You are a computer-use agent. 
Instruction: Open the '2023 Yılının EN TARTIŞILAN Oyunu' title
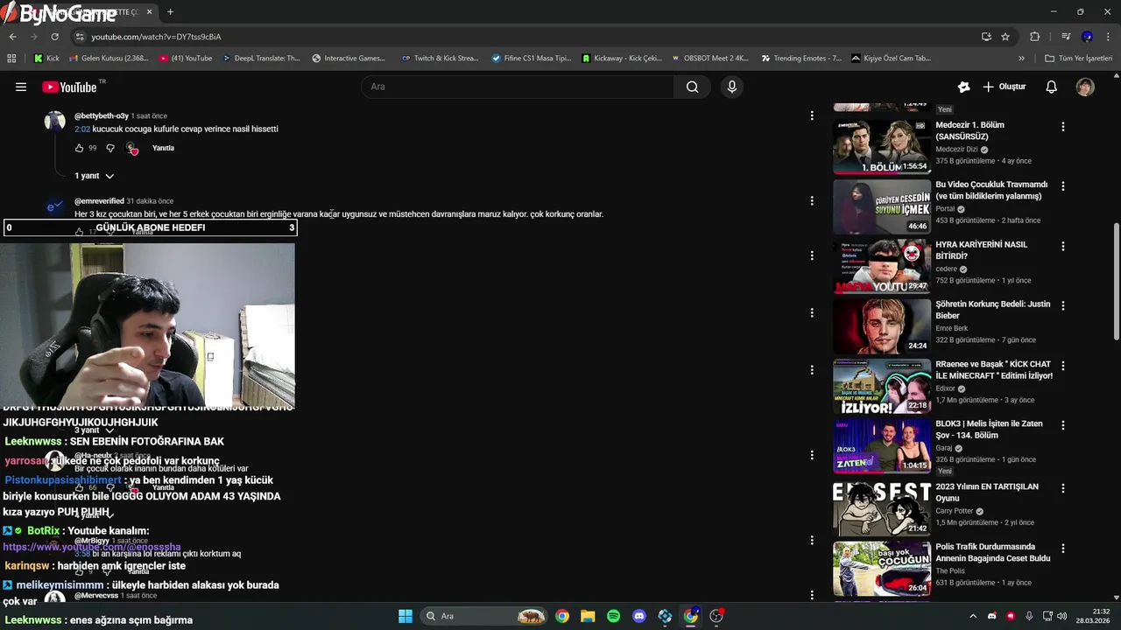(x=987, y=493)
